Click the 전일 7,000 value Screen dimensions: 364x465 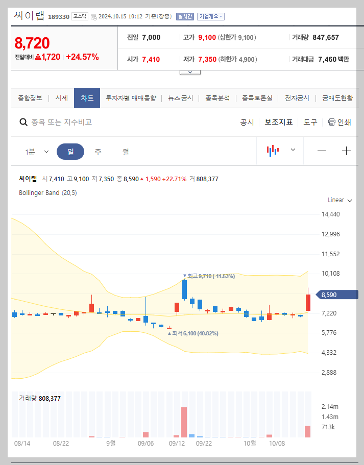pos(151,37)
